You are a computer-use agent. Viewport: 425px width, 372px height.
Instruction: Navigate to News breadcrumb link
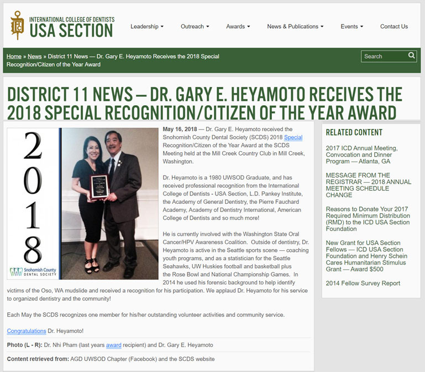tap(34, 56)
